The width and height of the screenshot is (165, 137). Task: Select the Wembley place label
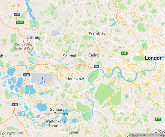pyautogui.click(x=97, y=33)
